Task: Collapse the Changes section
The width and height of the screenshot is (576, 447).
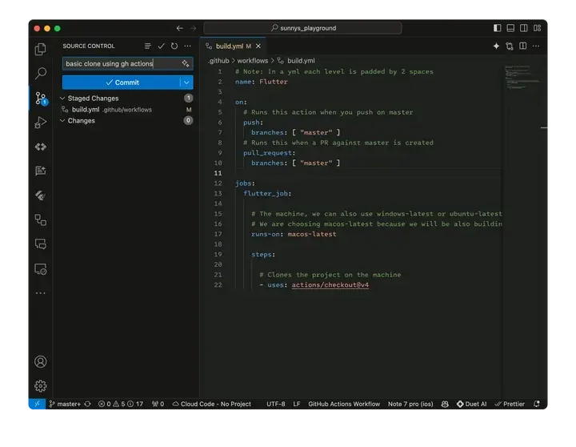Action: tap(62, 121)
